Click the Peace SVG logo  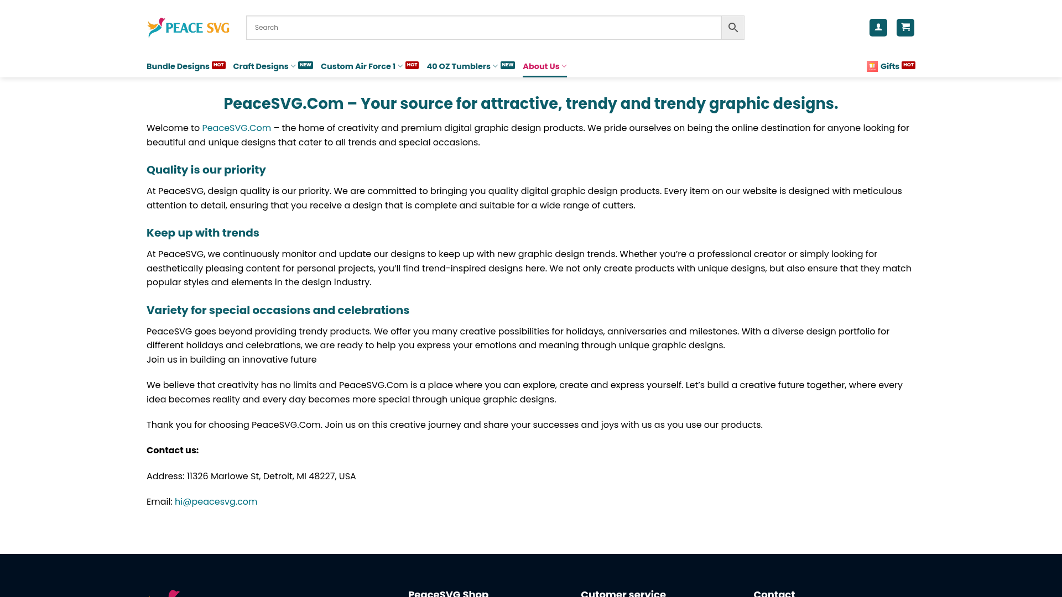click(188, 28)
